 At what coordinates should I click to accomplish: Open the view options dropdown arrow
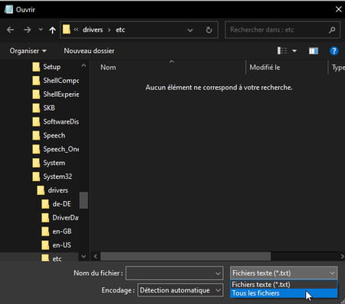point(294,51)
